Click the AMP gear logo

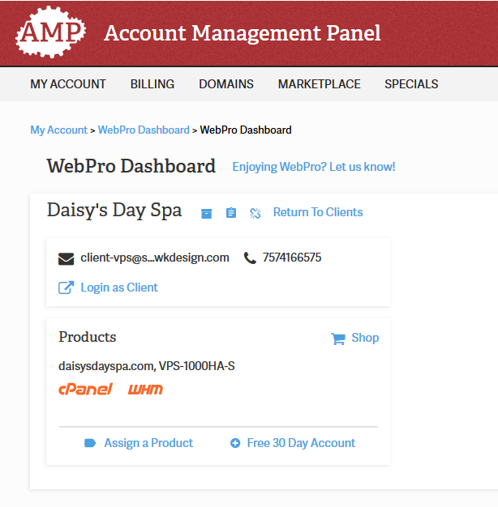click(x=50, y=32)
